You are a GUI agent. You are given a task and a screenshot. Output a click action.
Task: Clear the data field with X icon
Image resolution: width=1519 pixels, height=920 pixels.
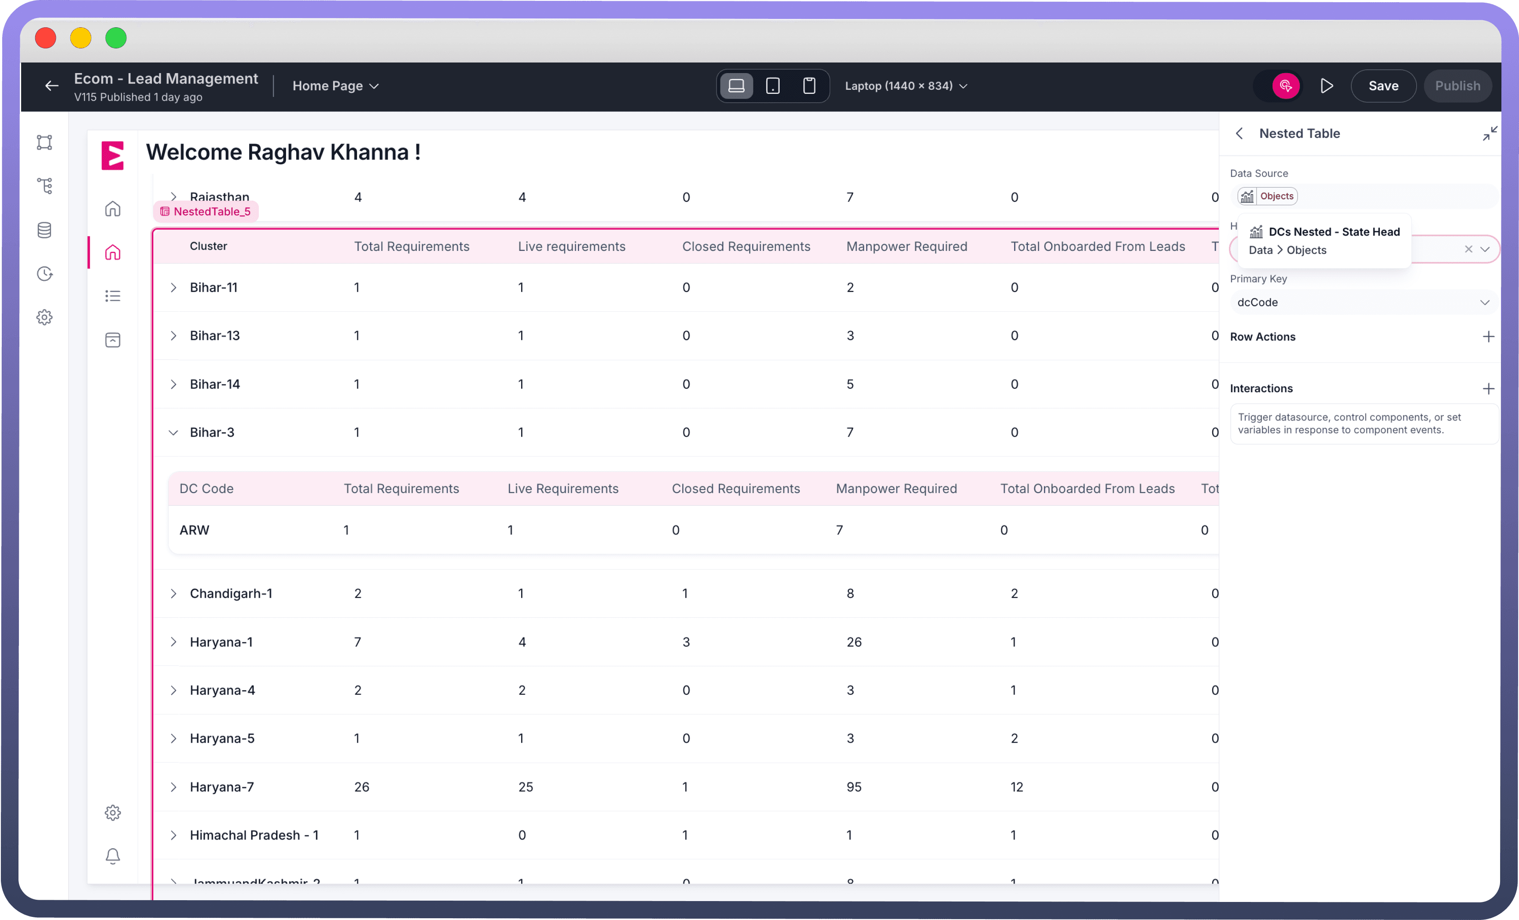tap(1468, 249)
